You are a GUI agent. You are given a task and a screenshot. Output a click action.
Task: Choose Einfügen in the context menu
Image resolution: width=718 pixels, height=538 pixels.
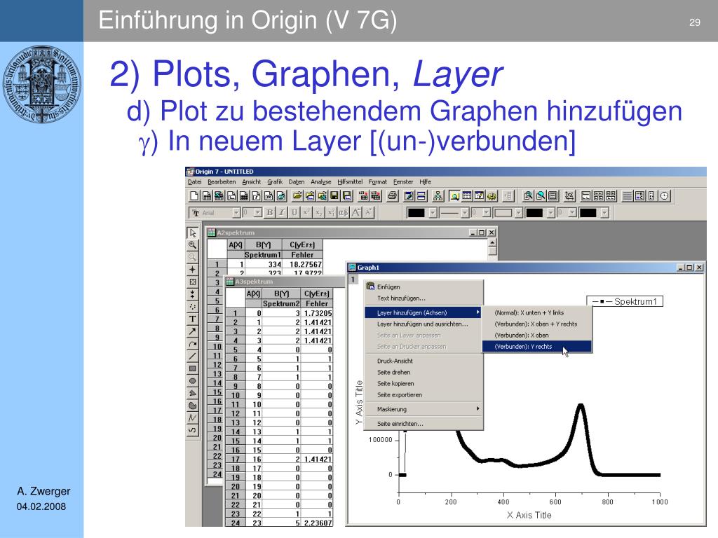[x=424, y=287]
